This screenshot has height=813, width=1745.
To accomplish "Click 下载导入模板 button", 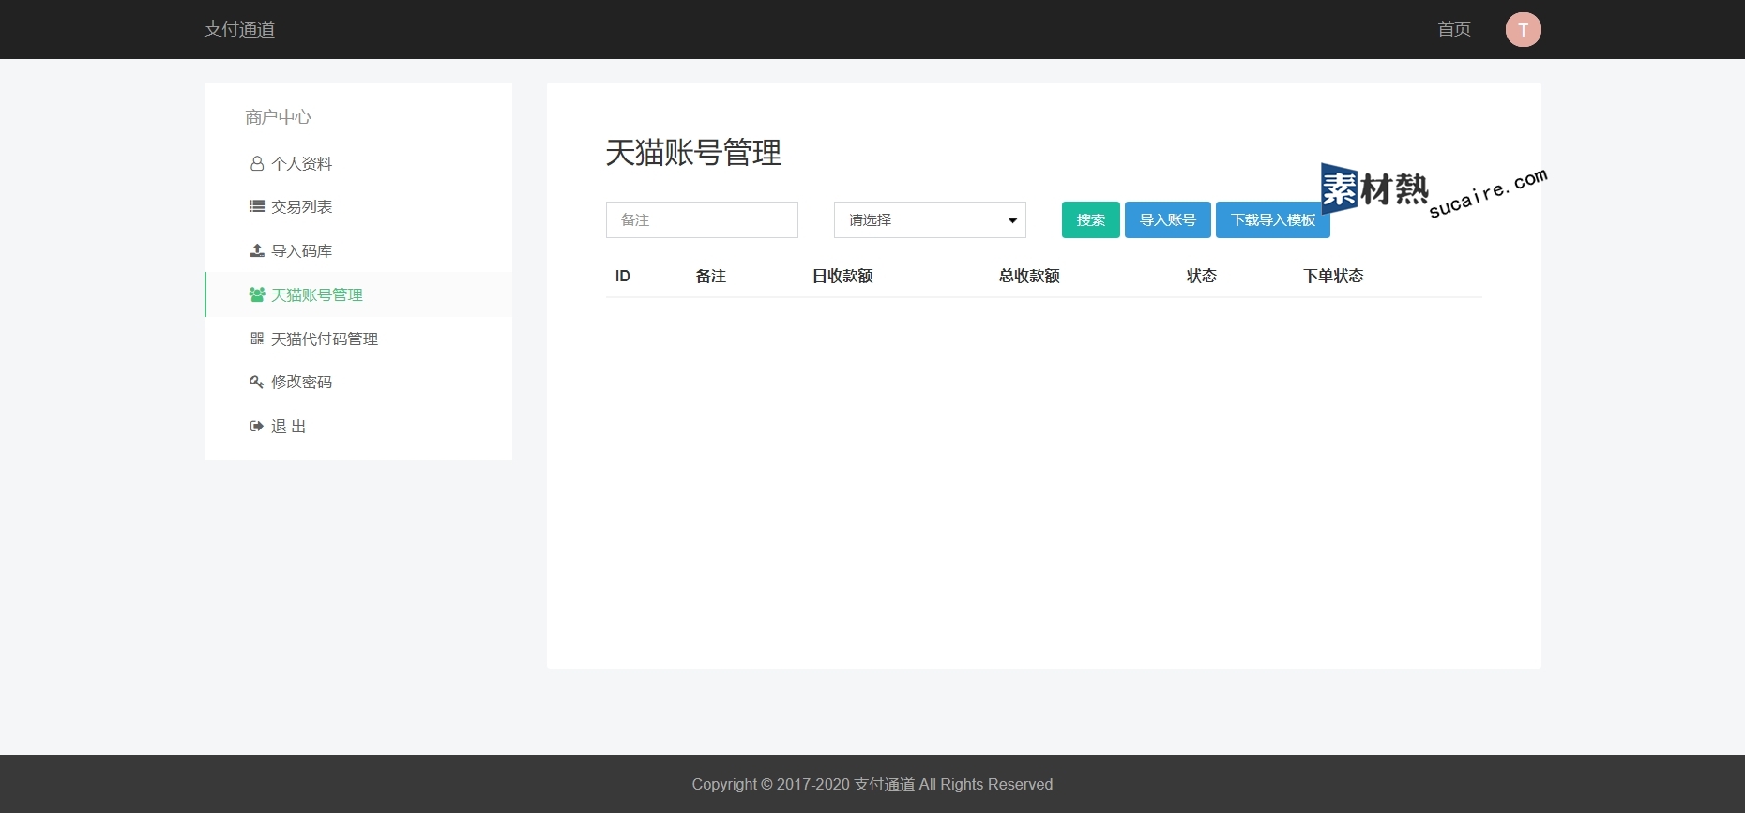I will (x=1272, y=219).
